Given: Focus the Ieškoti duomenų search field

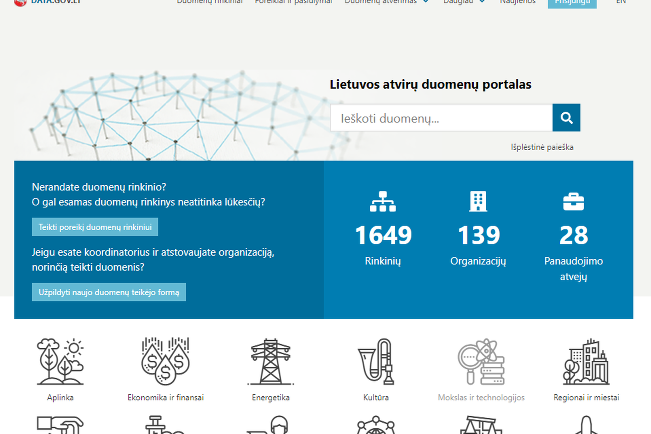Looking at the screenshot, I should coord(441,118).
